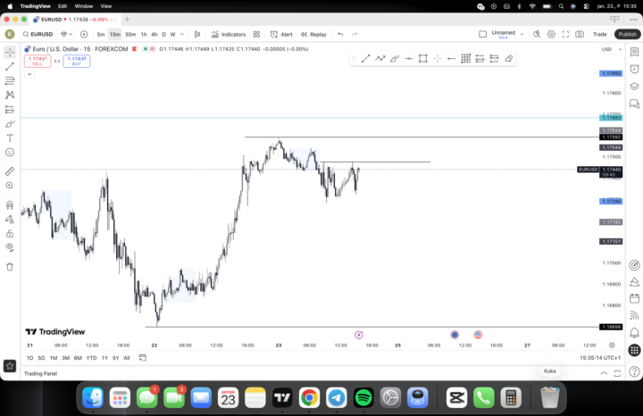Open the help center question icon
This screenshot has width=643, height=416.
(x=634, y=371)
